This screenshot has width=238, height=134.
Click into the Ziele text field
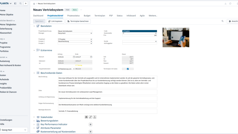coord(107,92)
